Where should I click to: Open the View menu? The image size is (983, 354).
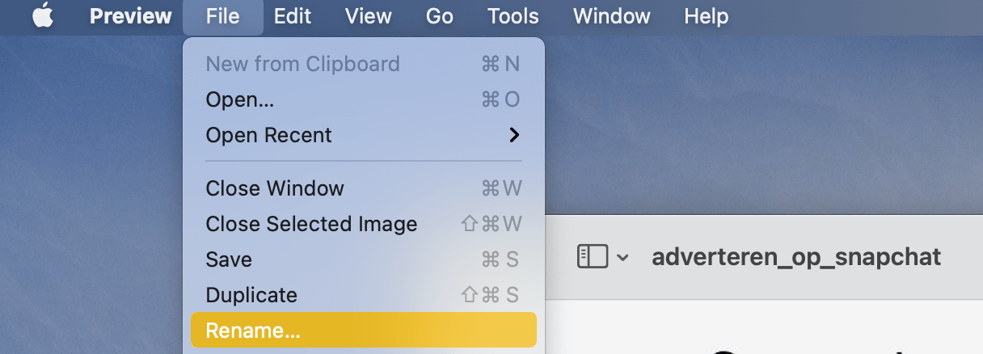[369, 16]
